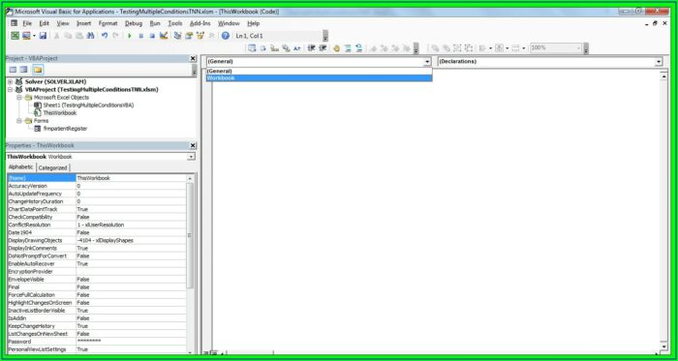Screen dimensions: 678x361
Task: Open the Object Browser icon
Action: [200, 36]
